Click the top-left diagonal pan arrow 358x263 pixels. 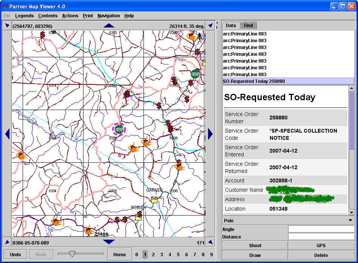(7, 26)
